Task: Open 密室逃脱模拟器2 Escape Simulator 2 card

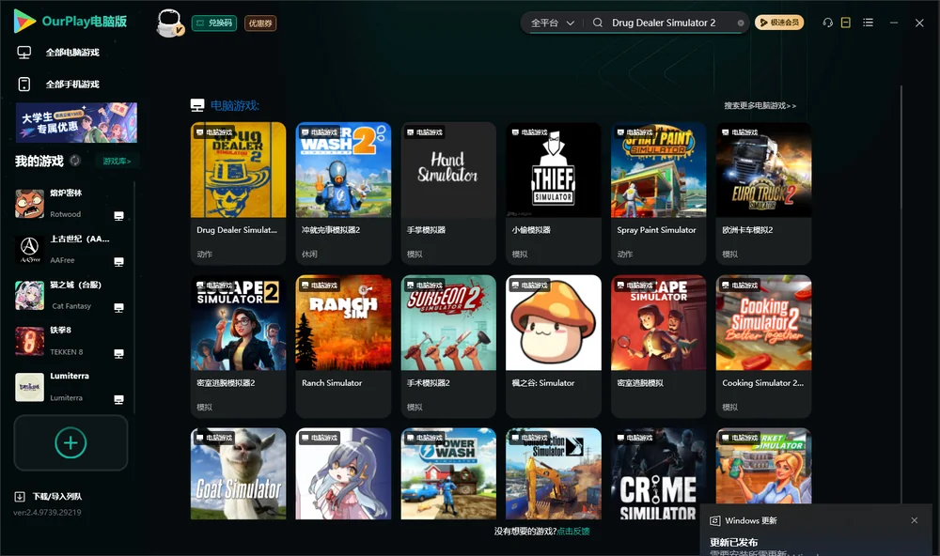Action: click(238, 346)
